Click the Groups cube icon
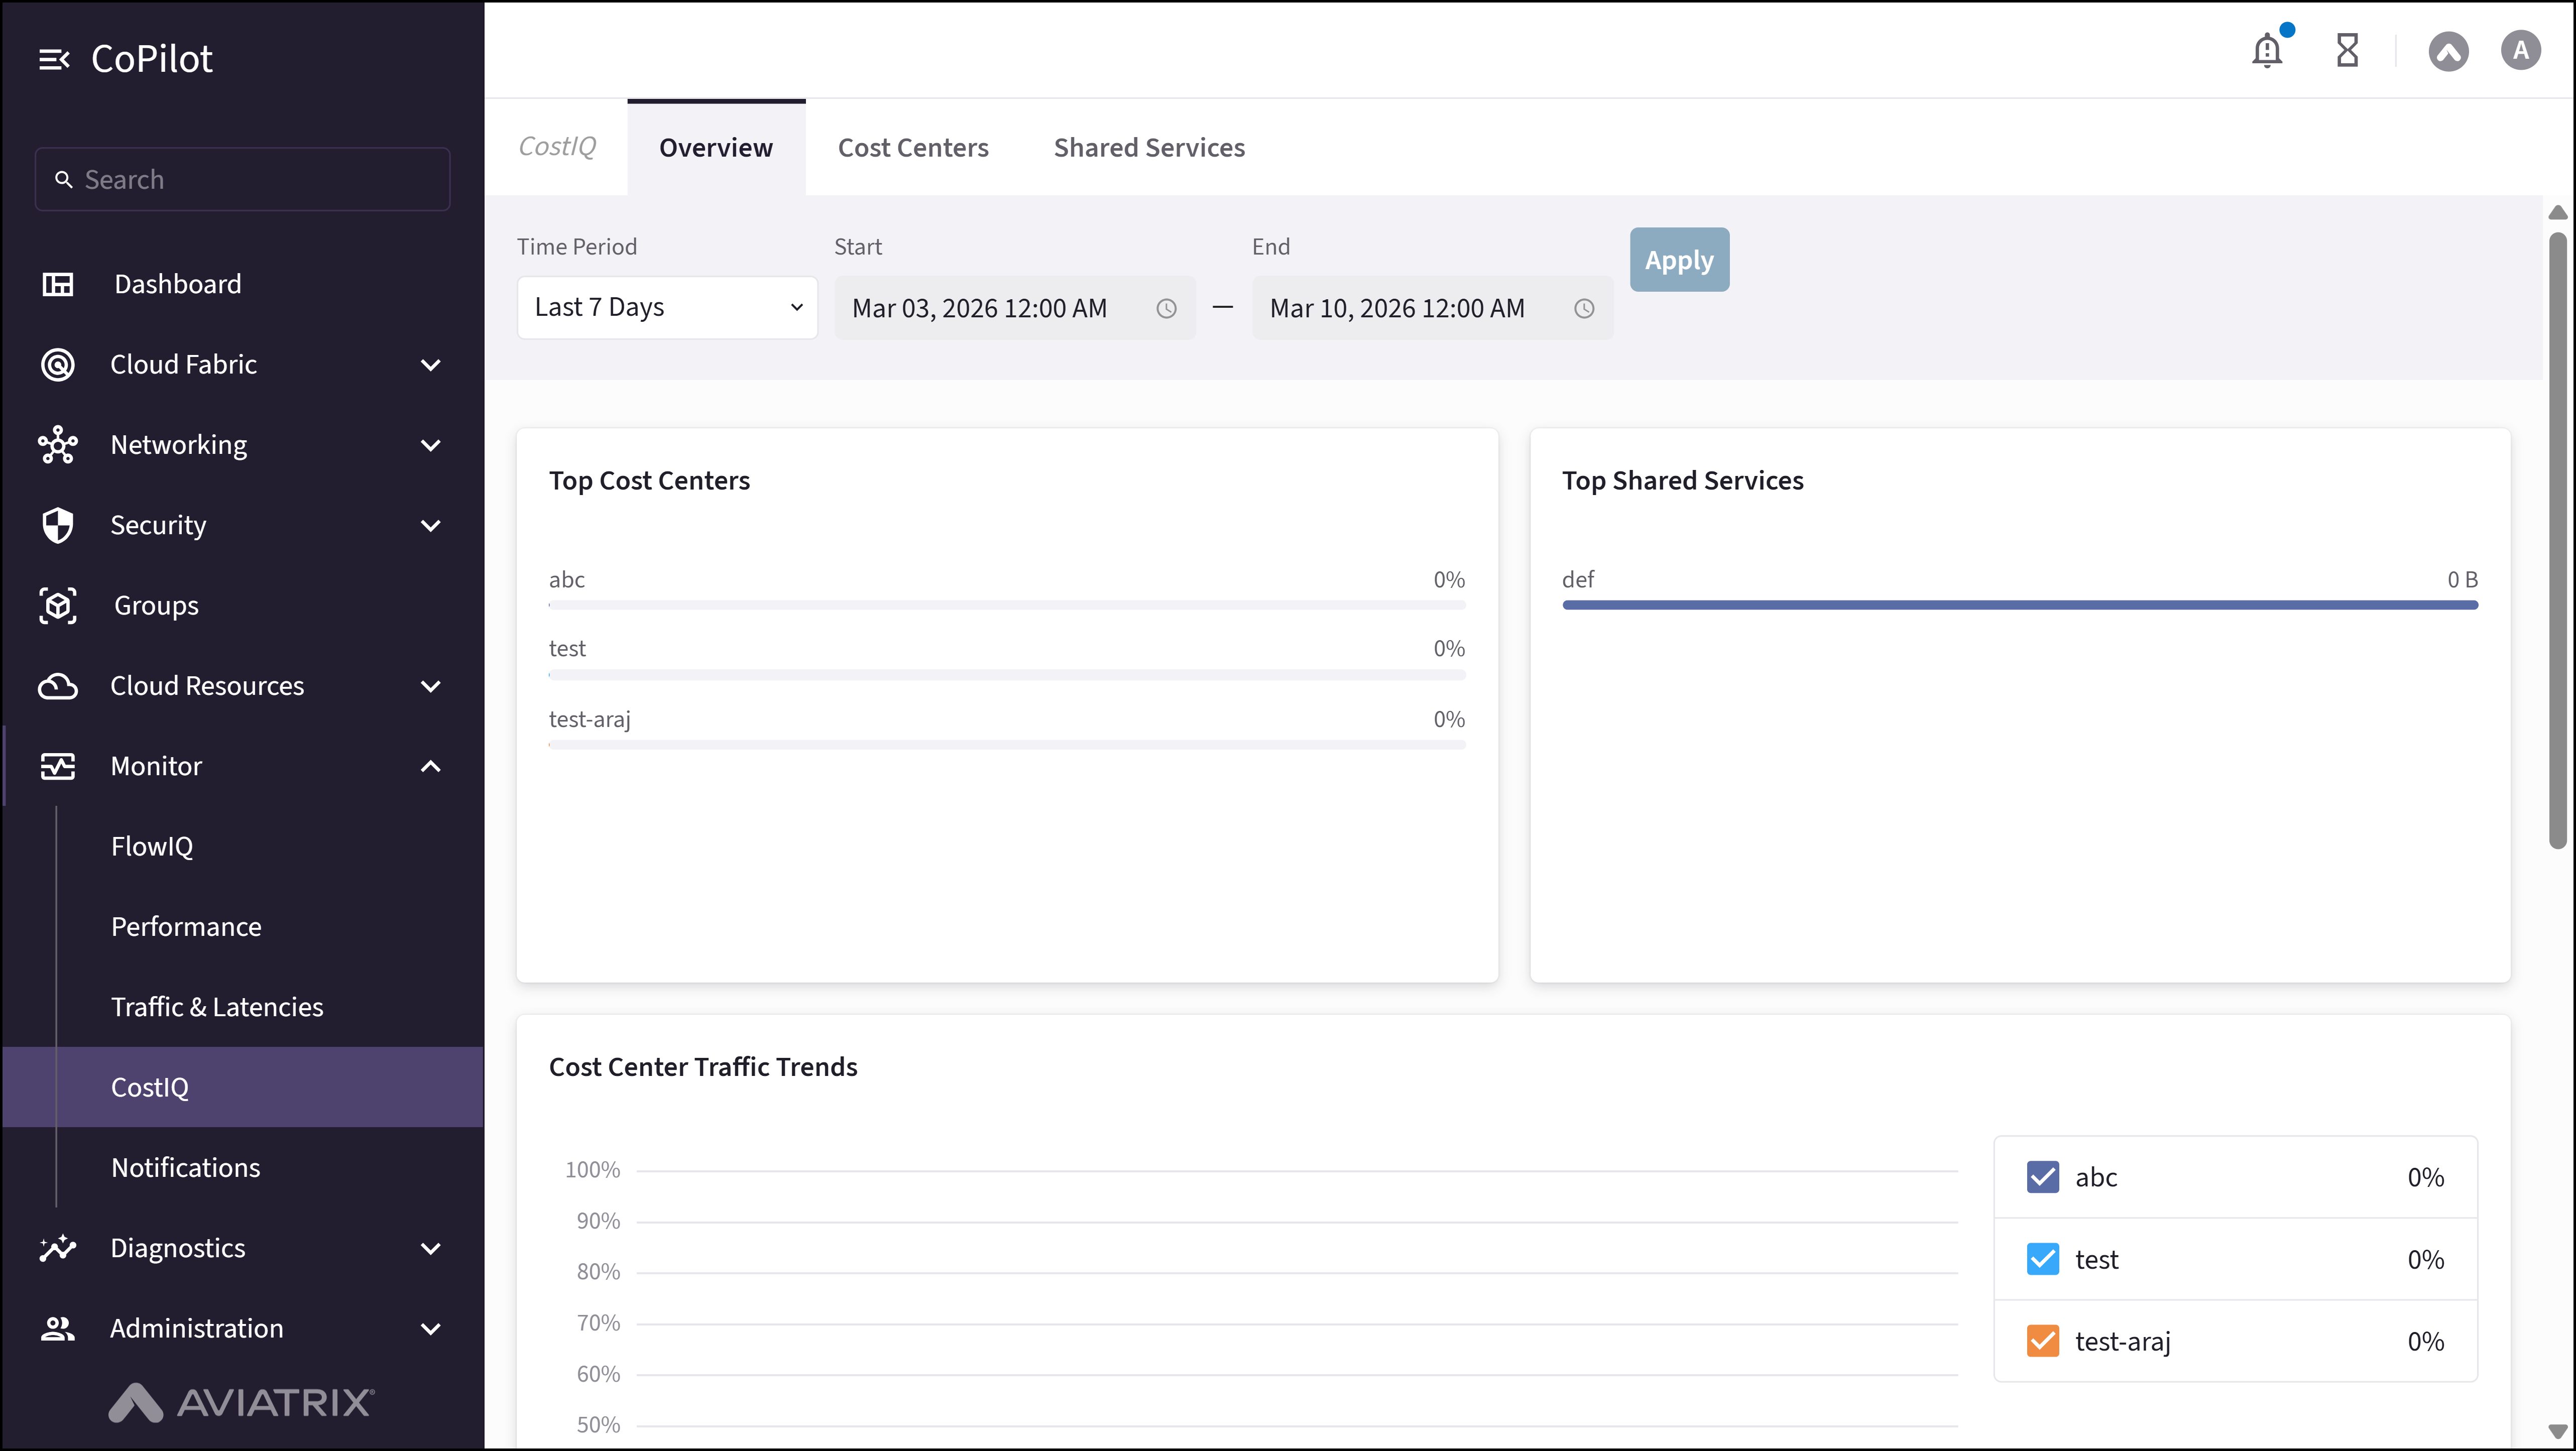 coord(57,605)
